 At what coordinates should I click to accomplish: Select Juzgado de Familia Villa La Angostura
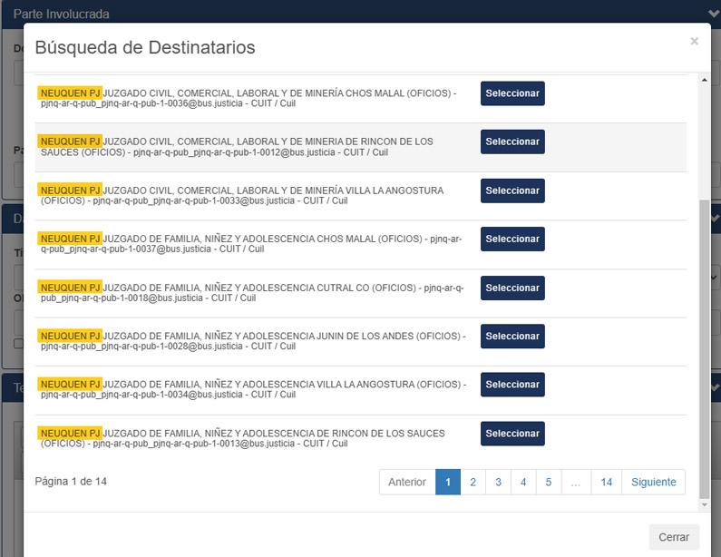[x=512, y=385]
